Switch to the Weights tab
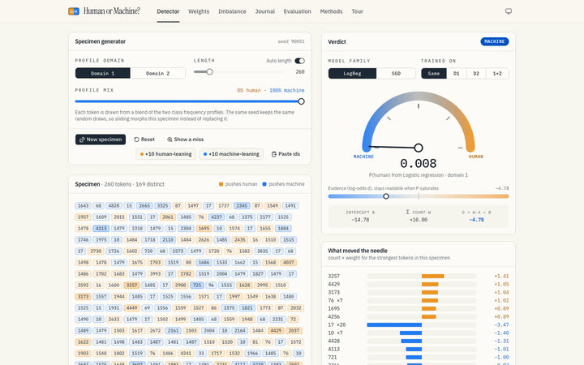 [x=199, y=11]
